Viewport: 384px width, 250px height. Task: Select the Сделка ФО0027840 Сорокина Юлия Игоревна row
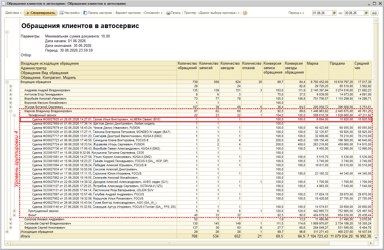[196, 173]
